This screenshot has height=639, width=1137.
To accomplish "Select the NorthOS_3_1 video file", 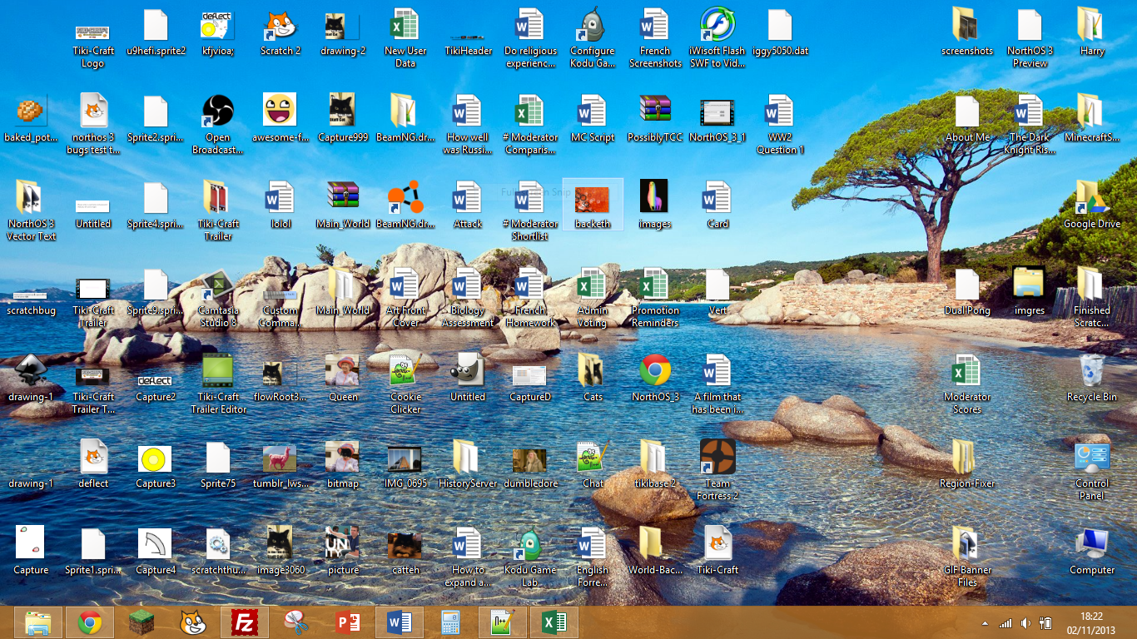I will pyautogui.click(x=717, y=119).
